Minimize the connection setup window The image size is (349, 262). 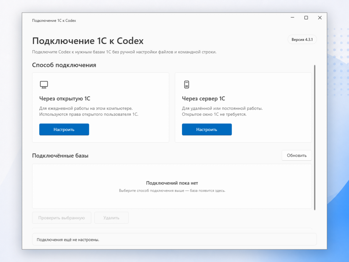coord(292,18)
